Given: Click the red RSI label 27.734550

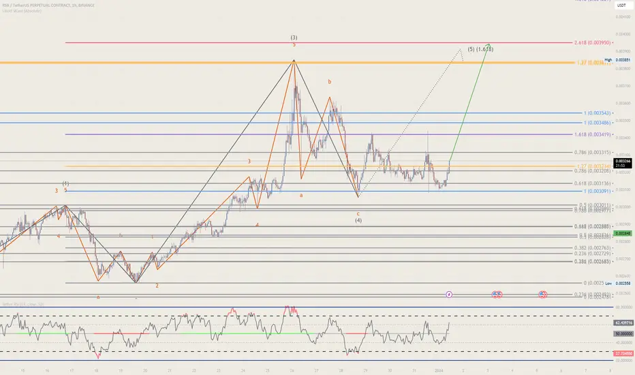Looking at the screenshot, I should coord(623,353).
